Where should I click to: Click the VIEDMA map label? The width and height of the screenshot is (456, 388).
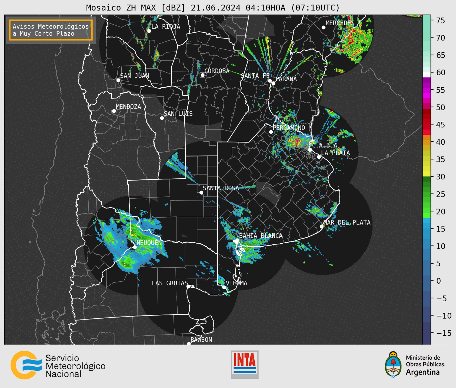pyautogui.click(x=237, y=283)
